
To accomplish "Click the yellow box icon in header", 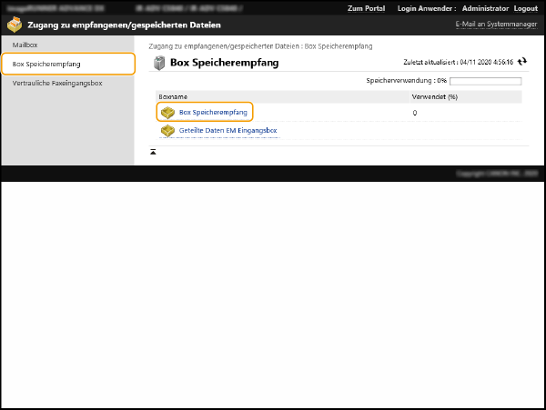I will pyautogui.click(x=15, y=25).
